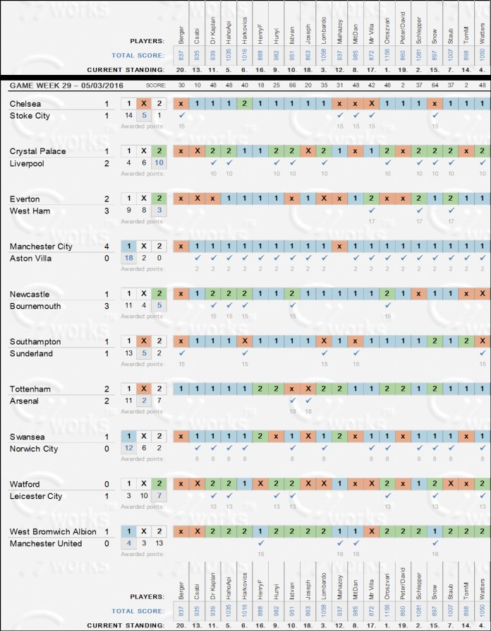Click Mr Villa's checkmark in the West Ham row
This screenshot has width=491, height=631.
pos(372,211)
